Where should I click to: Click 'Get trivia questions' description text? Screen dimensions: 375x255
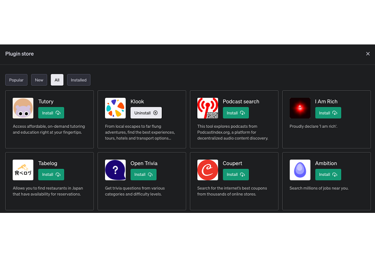pyautogui.click(x=135, y=191)
